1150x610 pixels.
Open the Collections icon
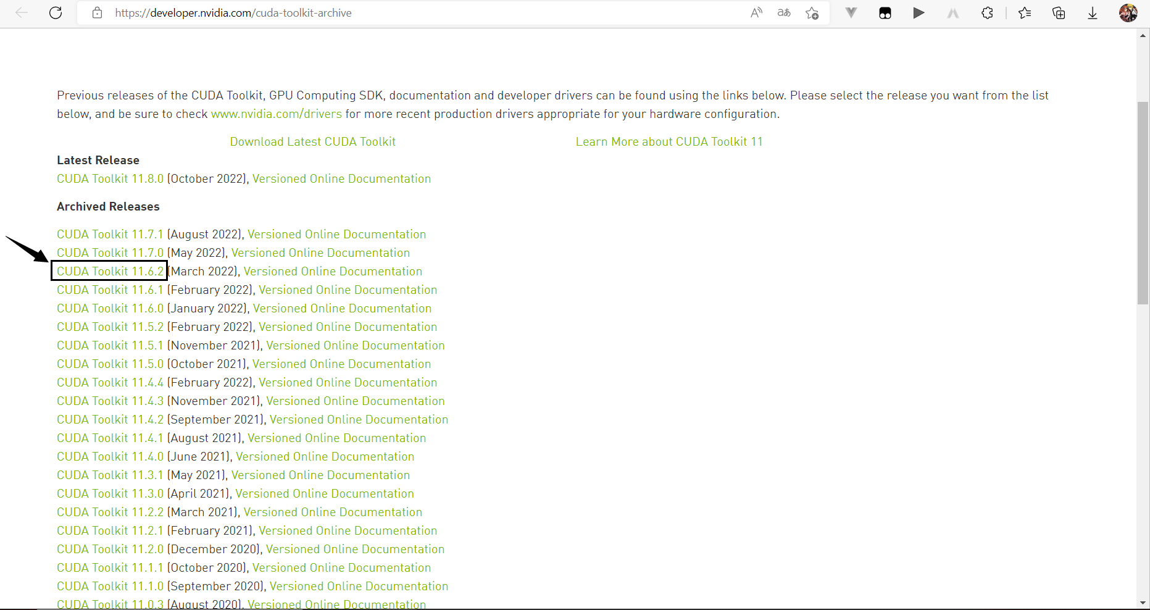tap(1059, 13)
